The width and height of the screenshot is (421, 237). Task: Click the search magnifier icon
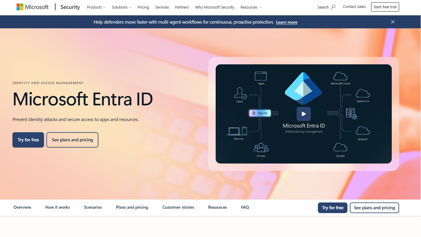tap(333, 7)
